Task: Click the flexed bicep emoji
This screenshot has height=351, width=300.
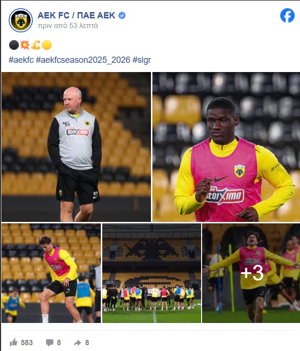Action: coord(36,45)
